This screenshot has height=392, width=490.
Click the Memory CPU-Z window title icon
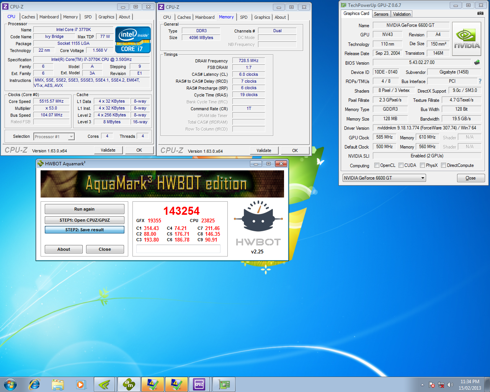161,7
